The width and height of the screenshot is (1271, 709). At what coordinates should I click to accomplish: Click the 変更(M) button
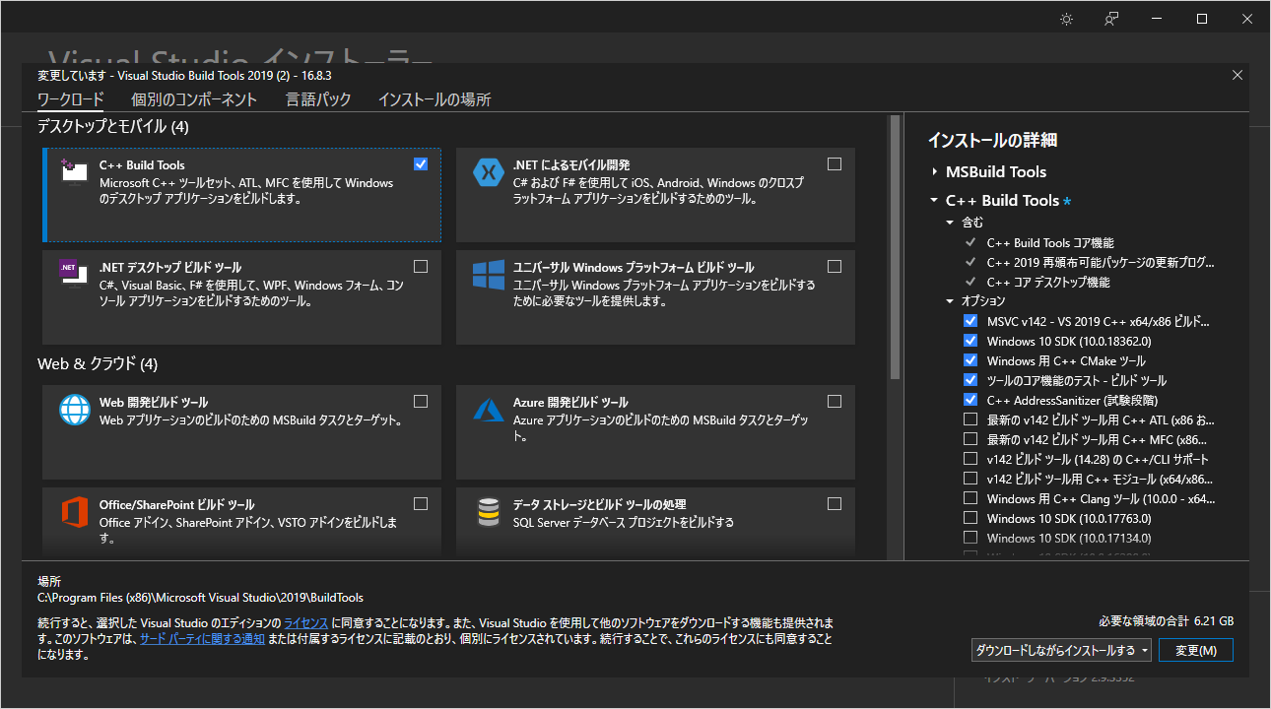coord(1196,650)
